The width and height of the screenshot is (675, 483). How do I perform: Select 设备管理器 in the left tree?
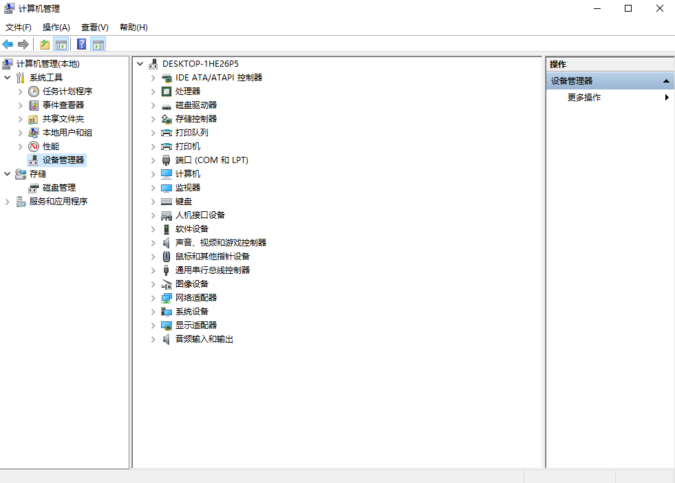tap(63, 160)
